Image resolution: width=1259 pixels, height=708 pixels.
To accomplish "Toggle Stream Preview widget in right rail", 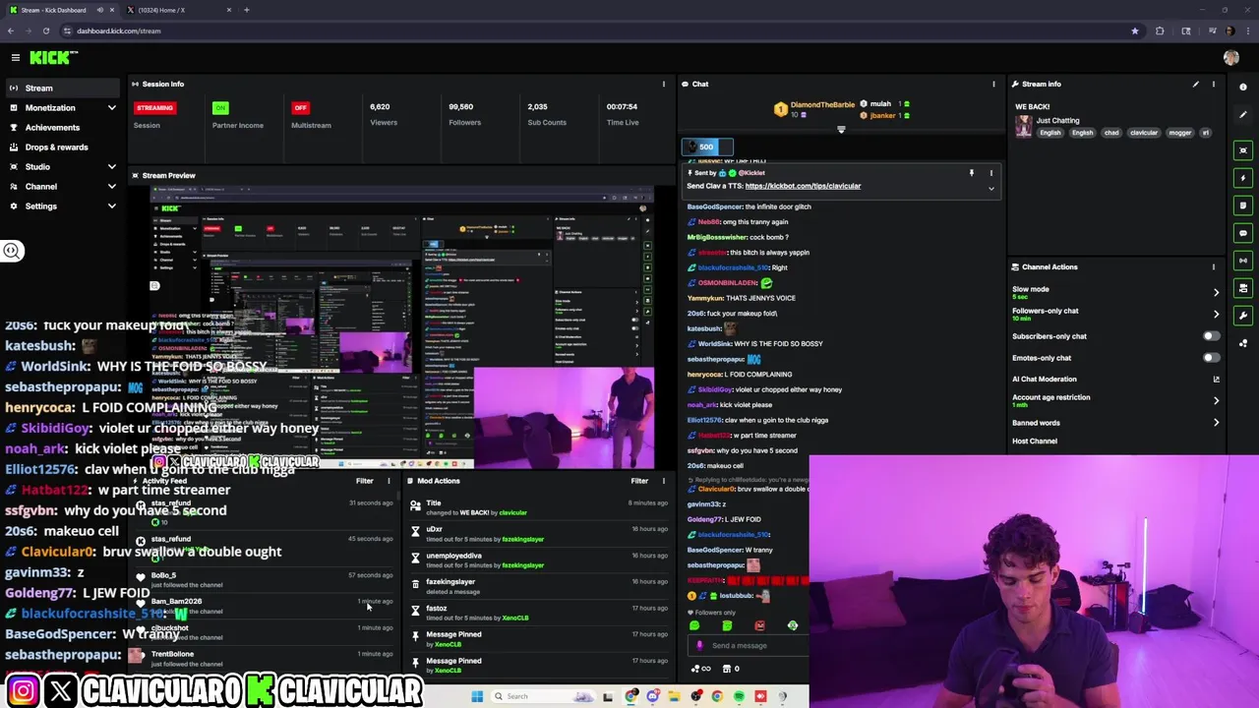I will pyautogui.click(x=1243, y=150).
